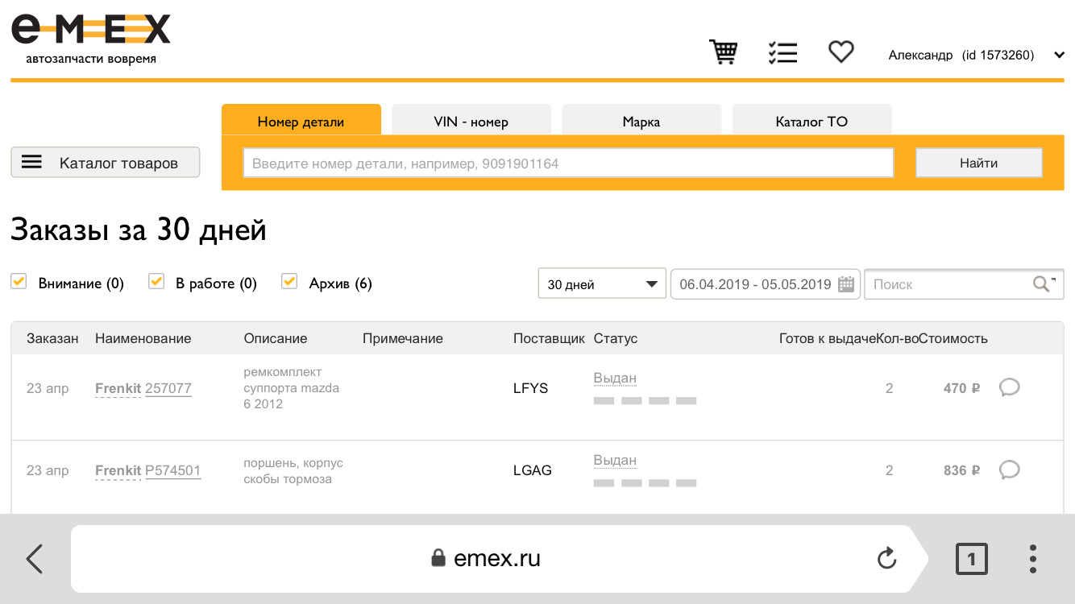This screenshot has width=1075, height=604.
Task: Open Frenkit brand link for P574501
Action: click(x=118, y=471)
